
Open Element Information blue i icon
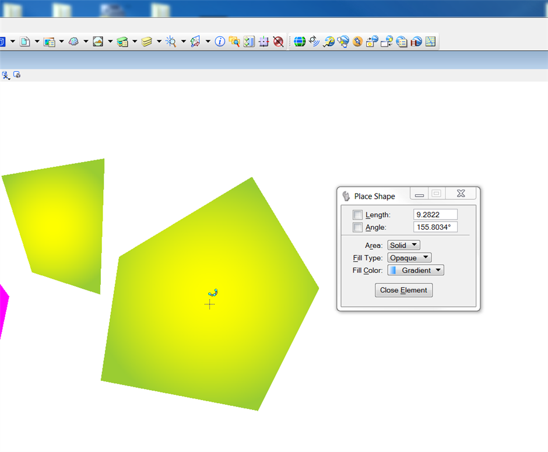220,41
